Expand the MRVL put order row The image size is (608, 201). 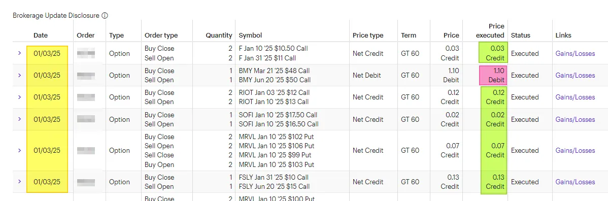coord(19,151)
